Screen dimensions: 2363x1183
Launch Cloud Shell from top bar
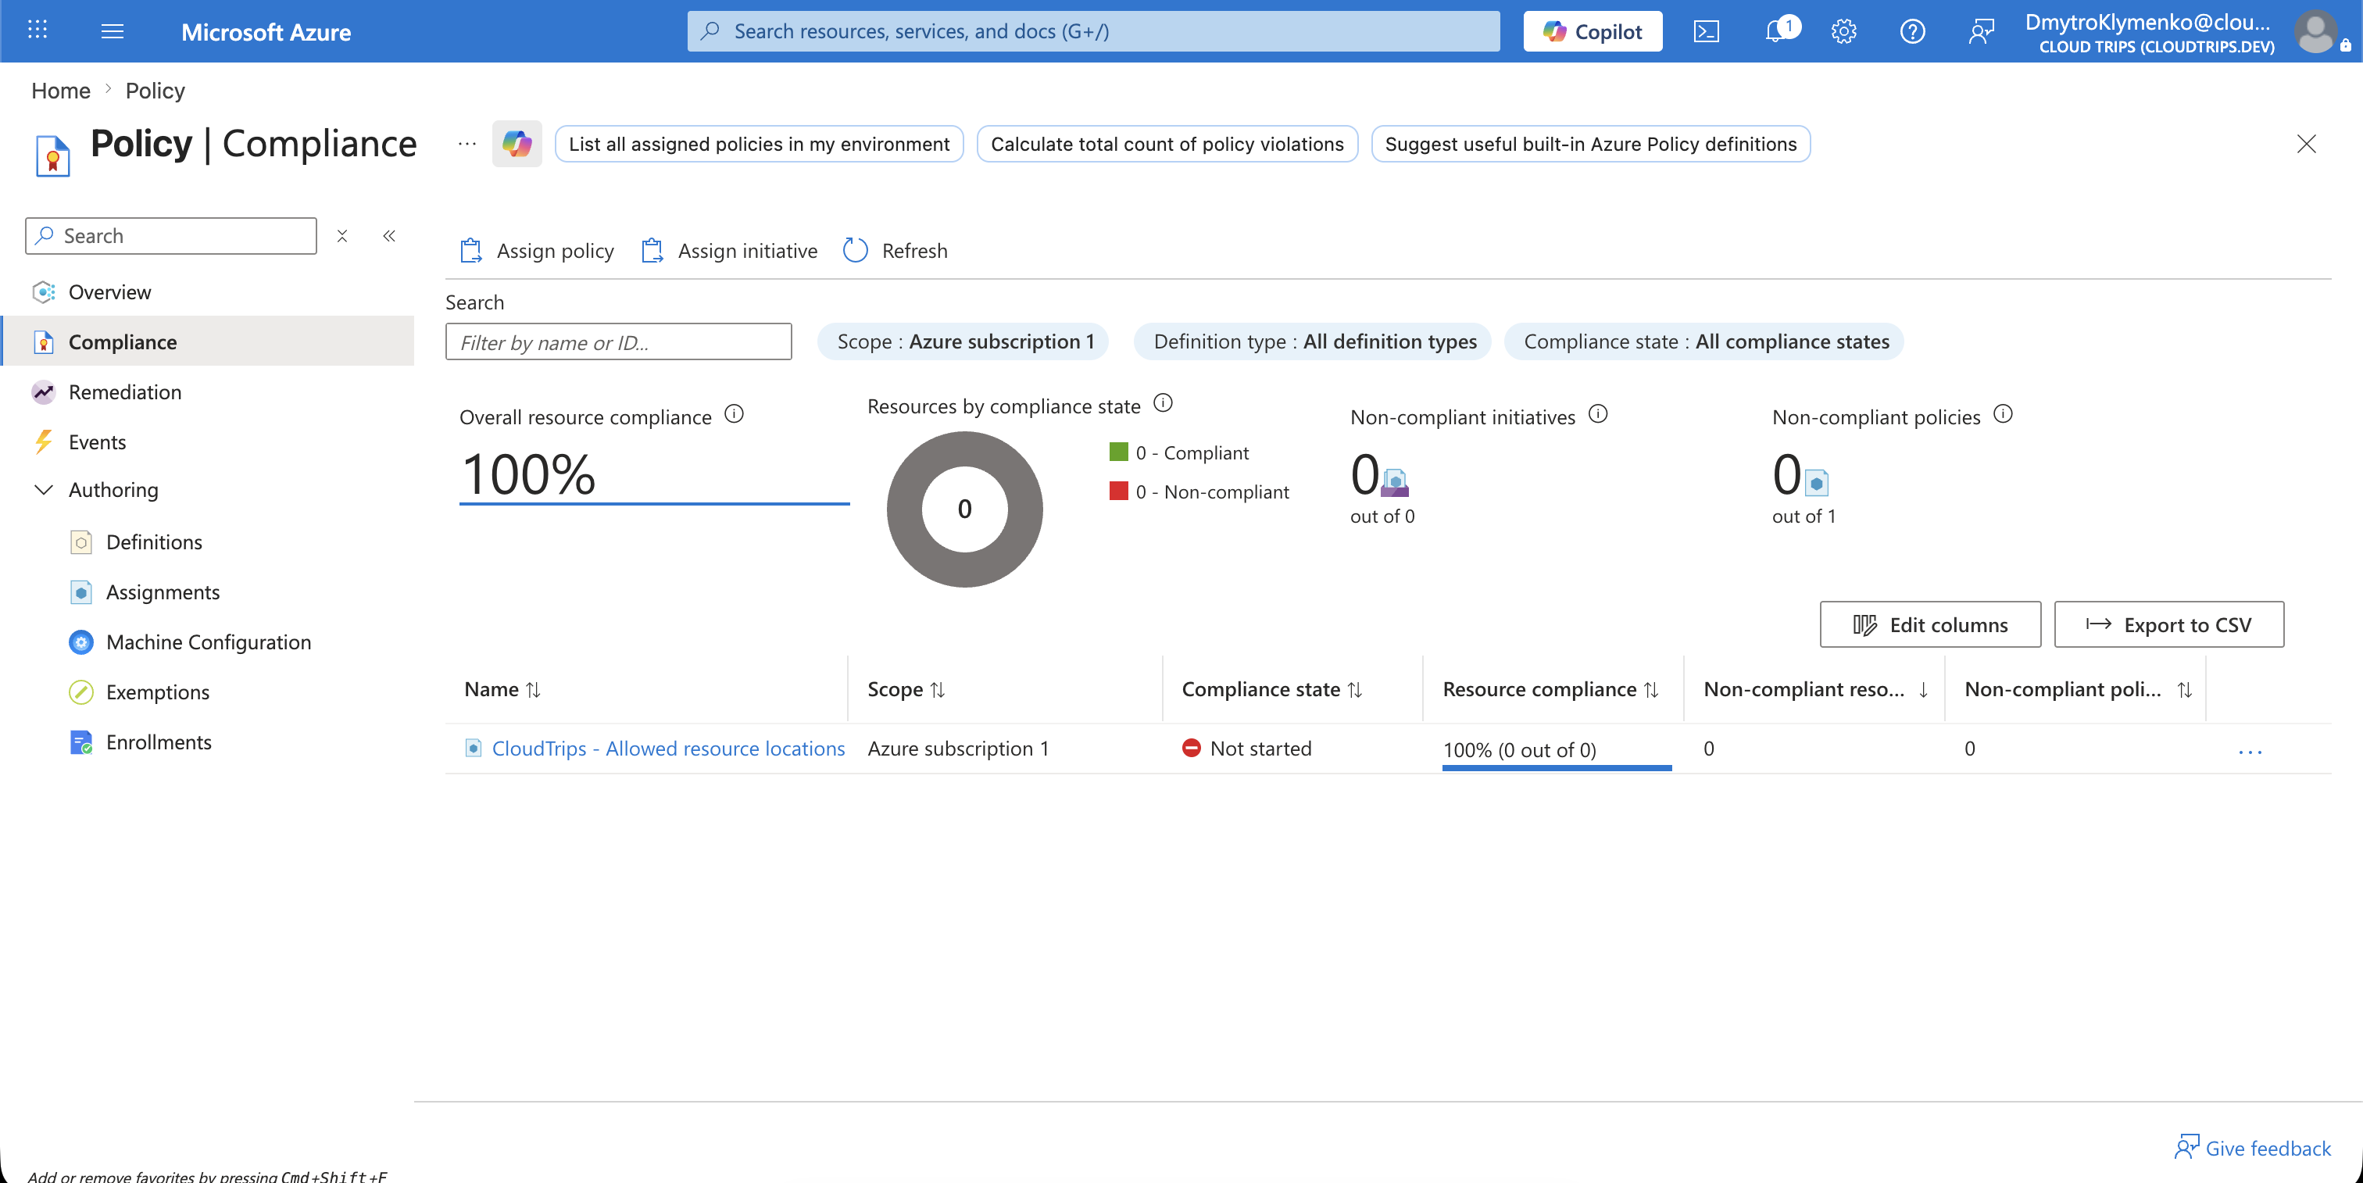(1706, 31)
